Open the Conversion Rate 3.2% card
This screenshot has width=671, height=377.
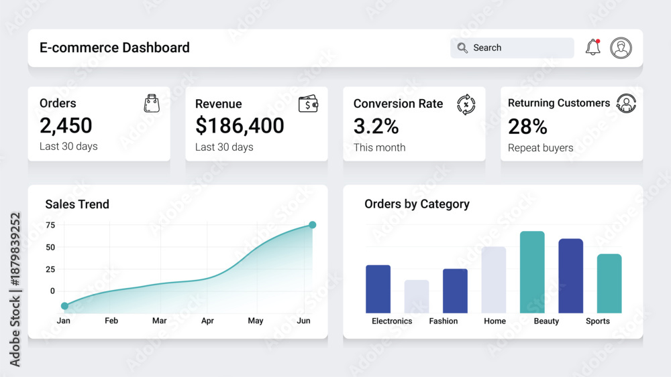pyautogui.click(x=414, y=124)
